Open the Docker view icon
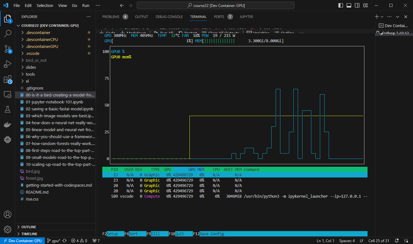The image size is (413, 244). 7,125
